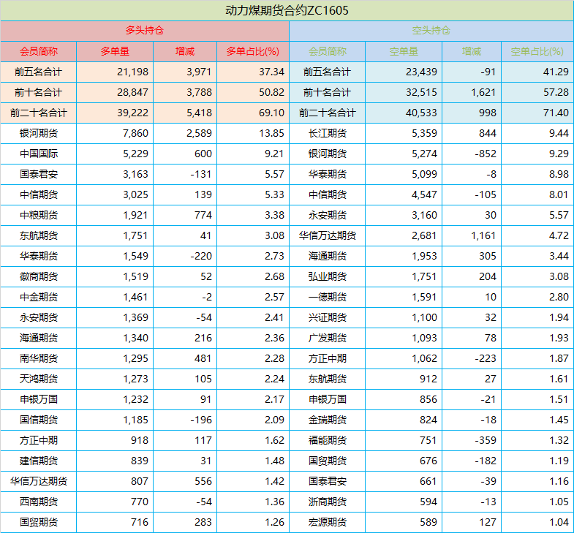Click the 建信期货 member cell
The width and height of the screenshot is (574, 533).
coord(39,461)
